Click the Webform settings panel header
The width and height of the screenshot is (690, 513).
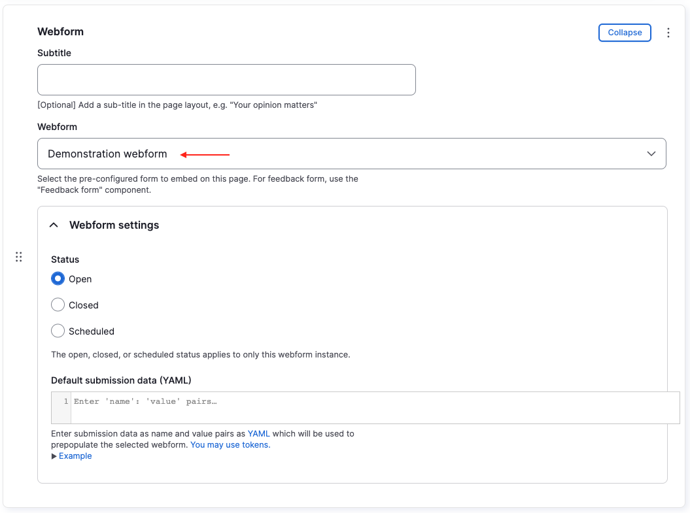pos(113,224)
